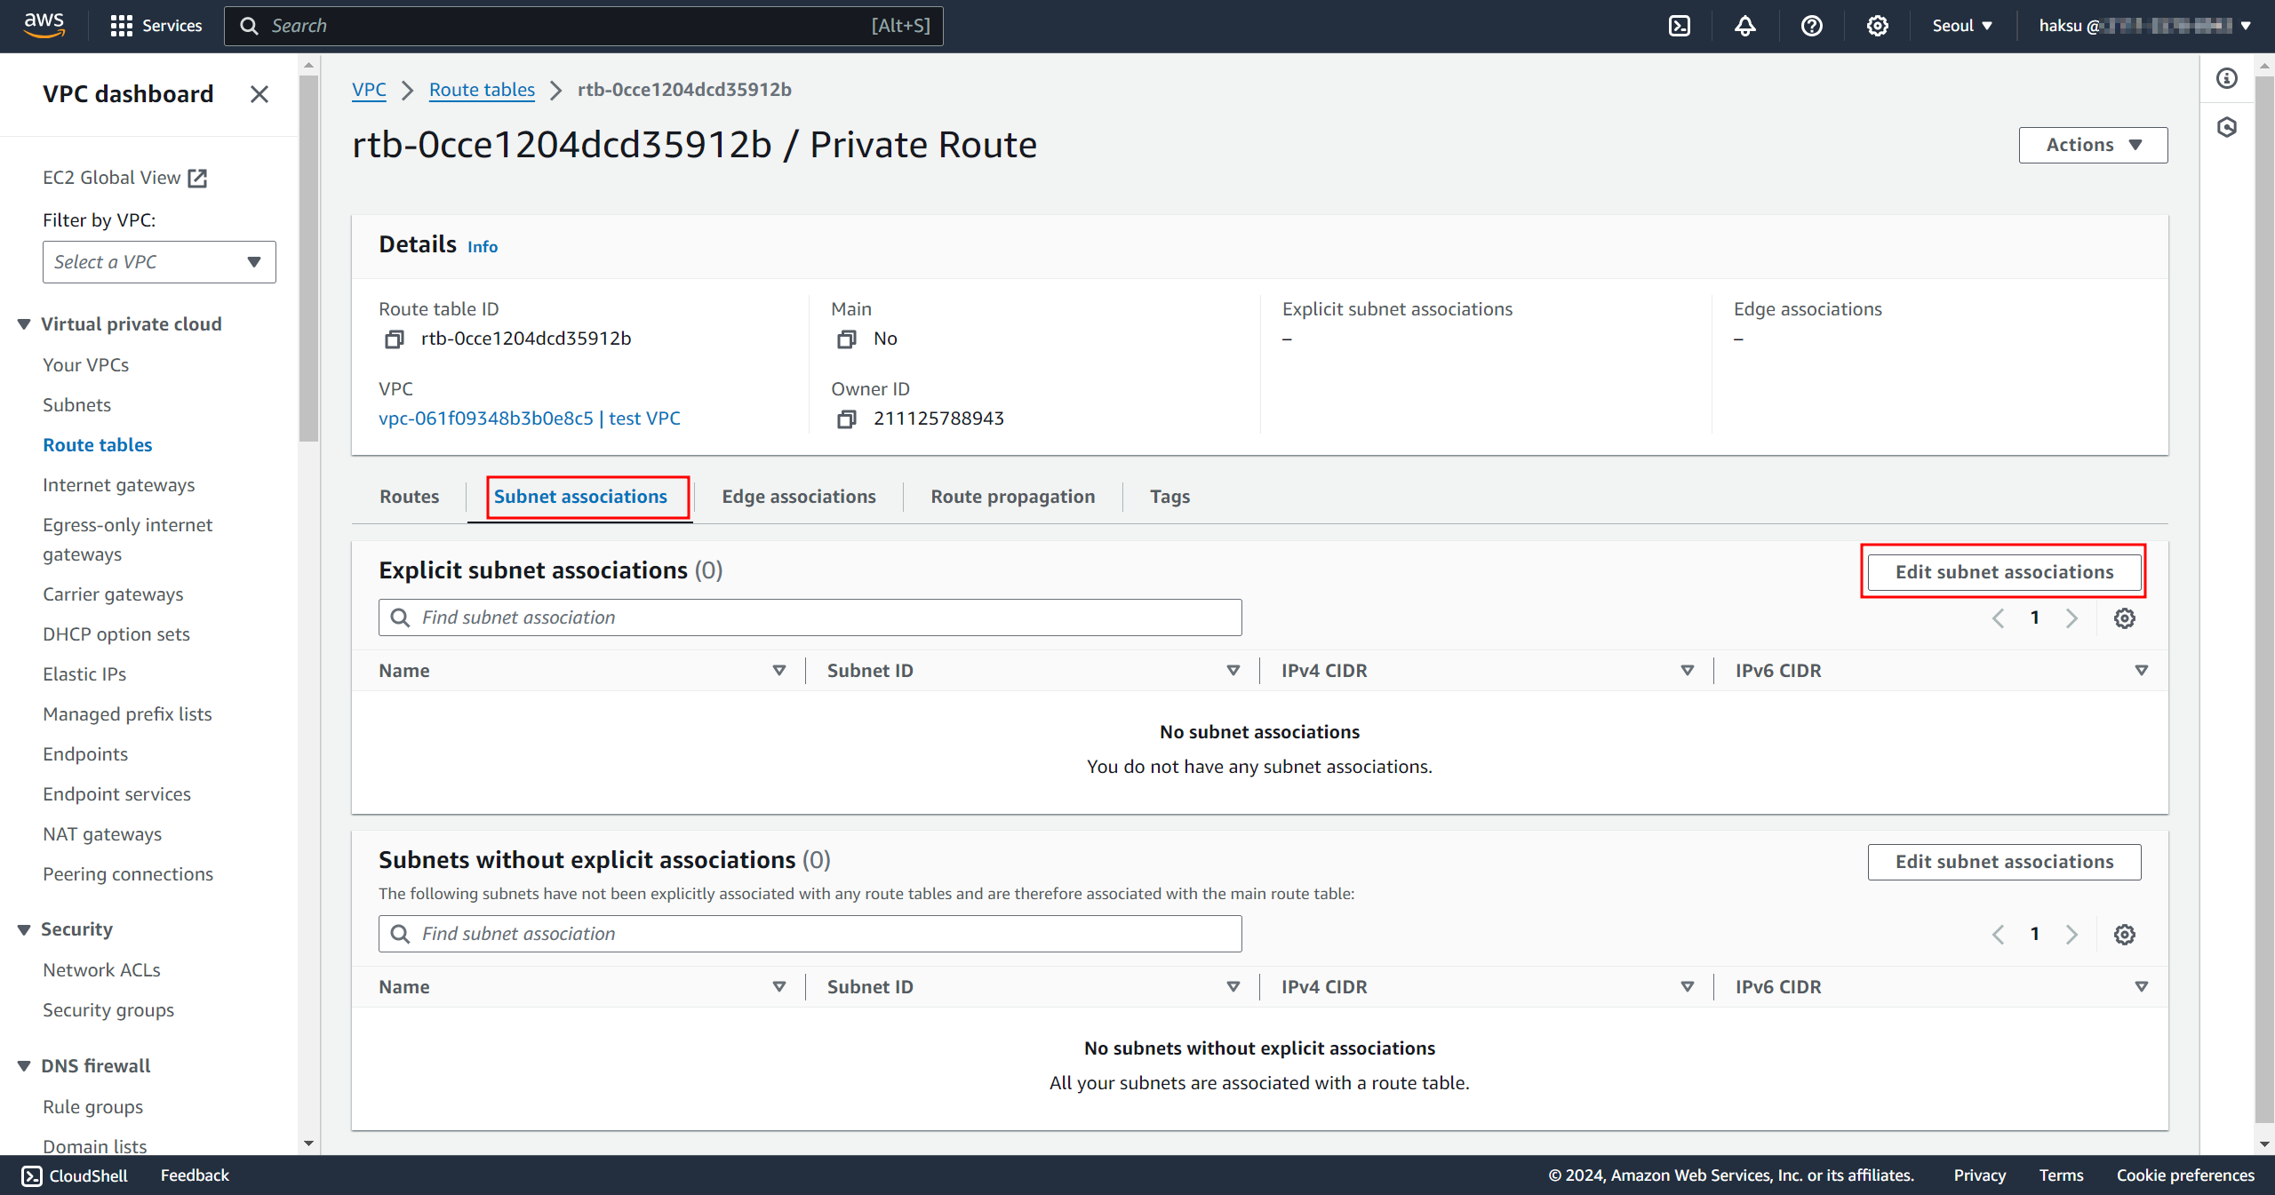The width and height of the screenshot is (2275, 1195).
Task: Open explicit associations table preferences gear
Action: coord(2124,618)
